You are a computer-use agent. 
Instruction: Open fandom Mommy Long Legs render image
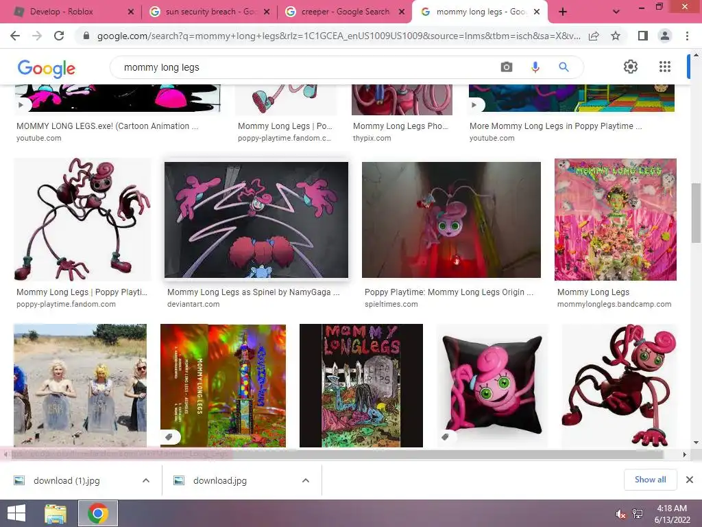pos(82,220)
